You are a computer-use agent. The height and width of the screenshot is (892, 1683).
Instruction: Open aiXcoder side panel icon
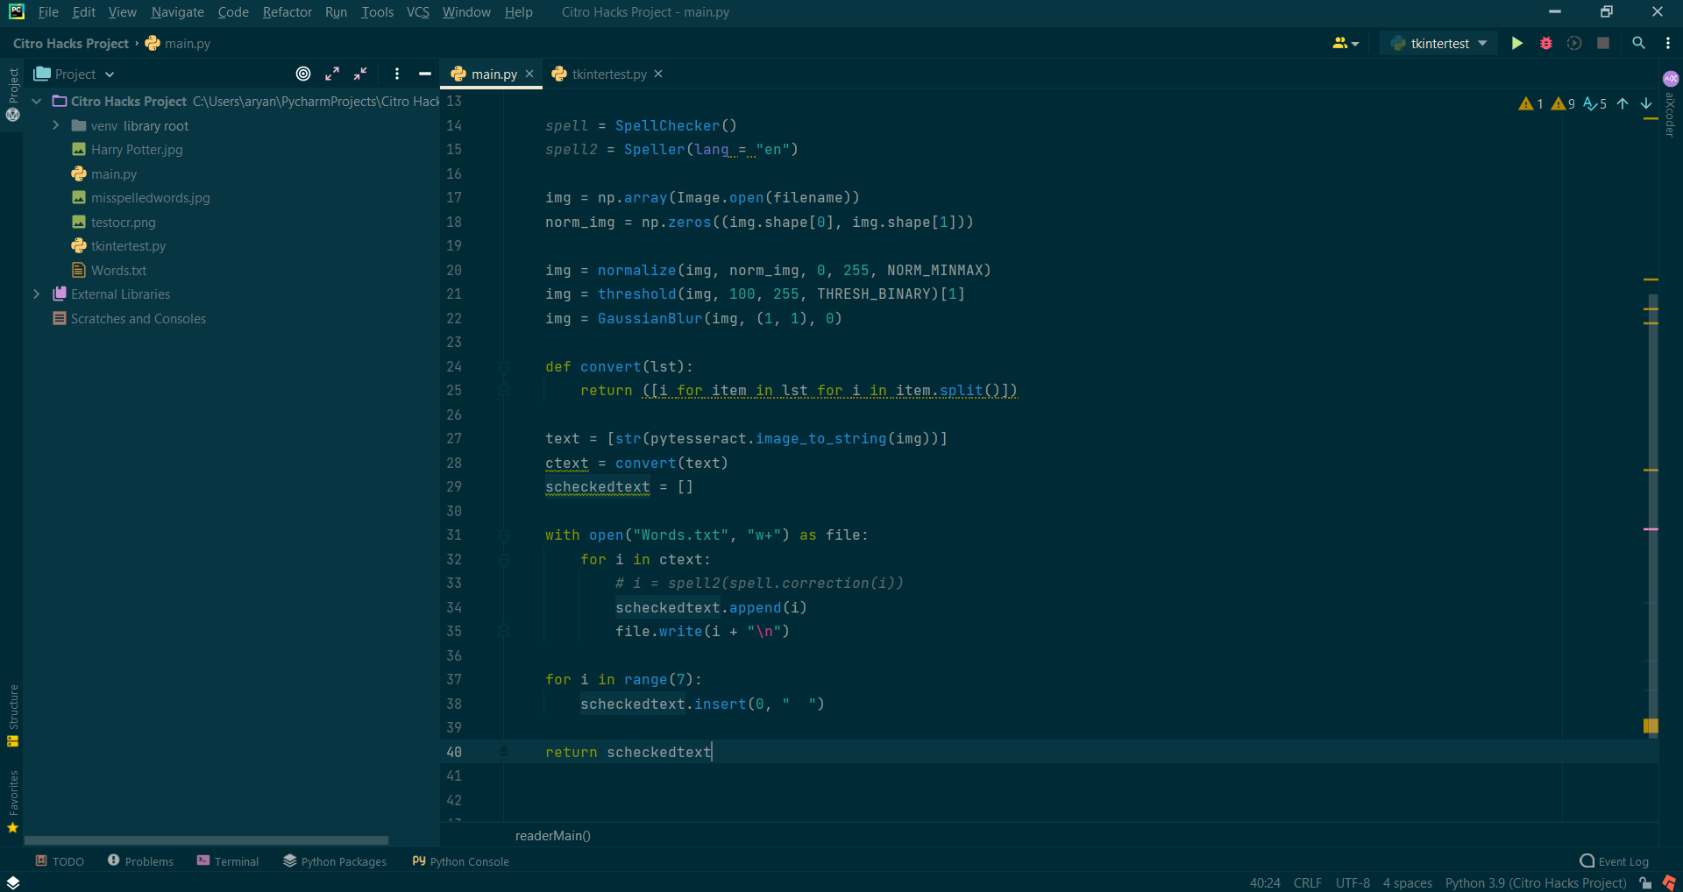click(1671, 78)
